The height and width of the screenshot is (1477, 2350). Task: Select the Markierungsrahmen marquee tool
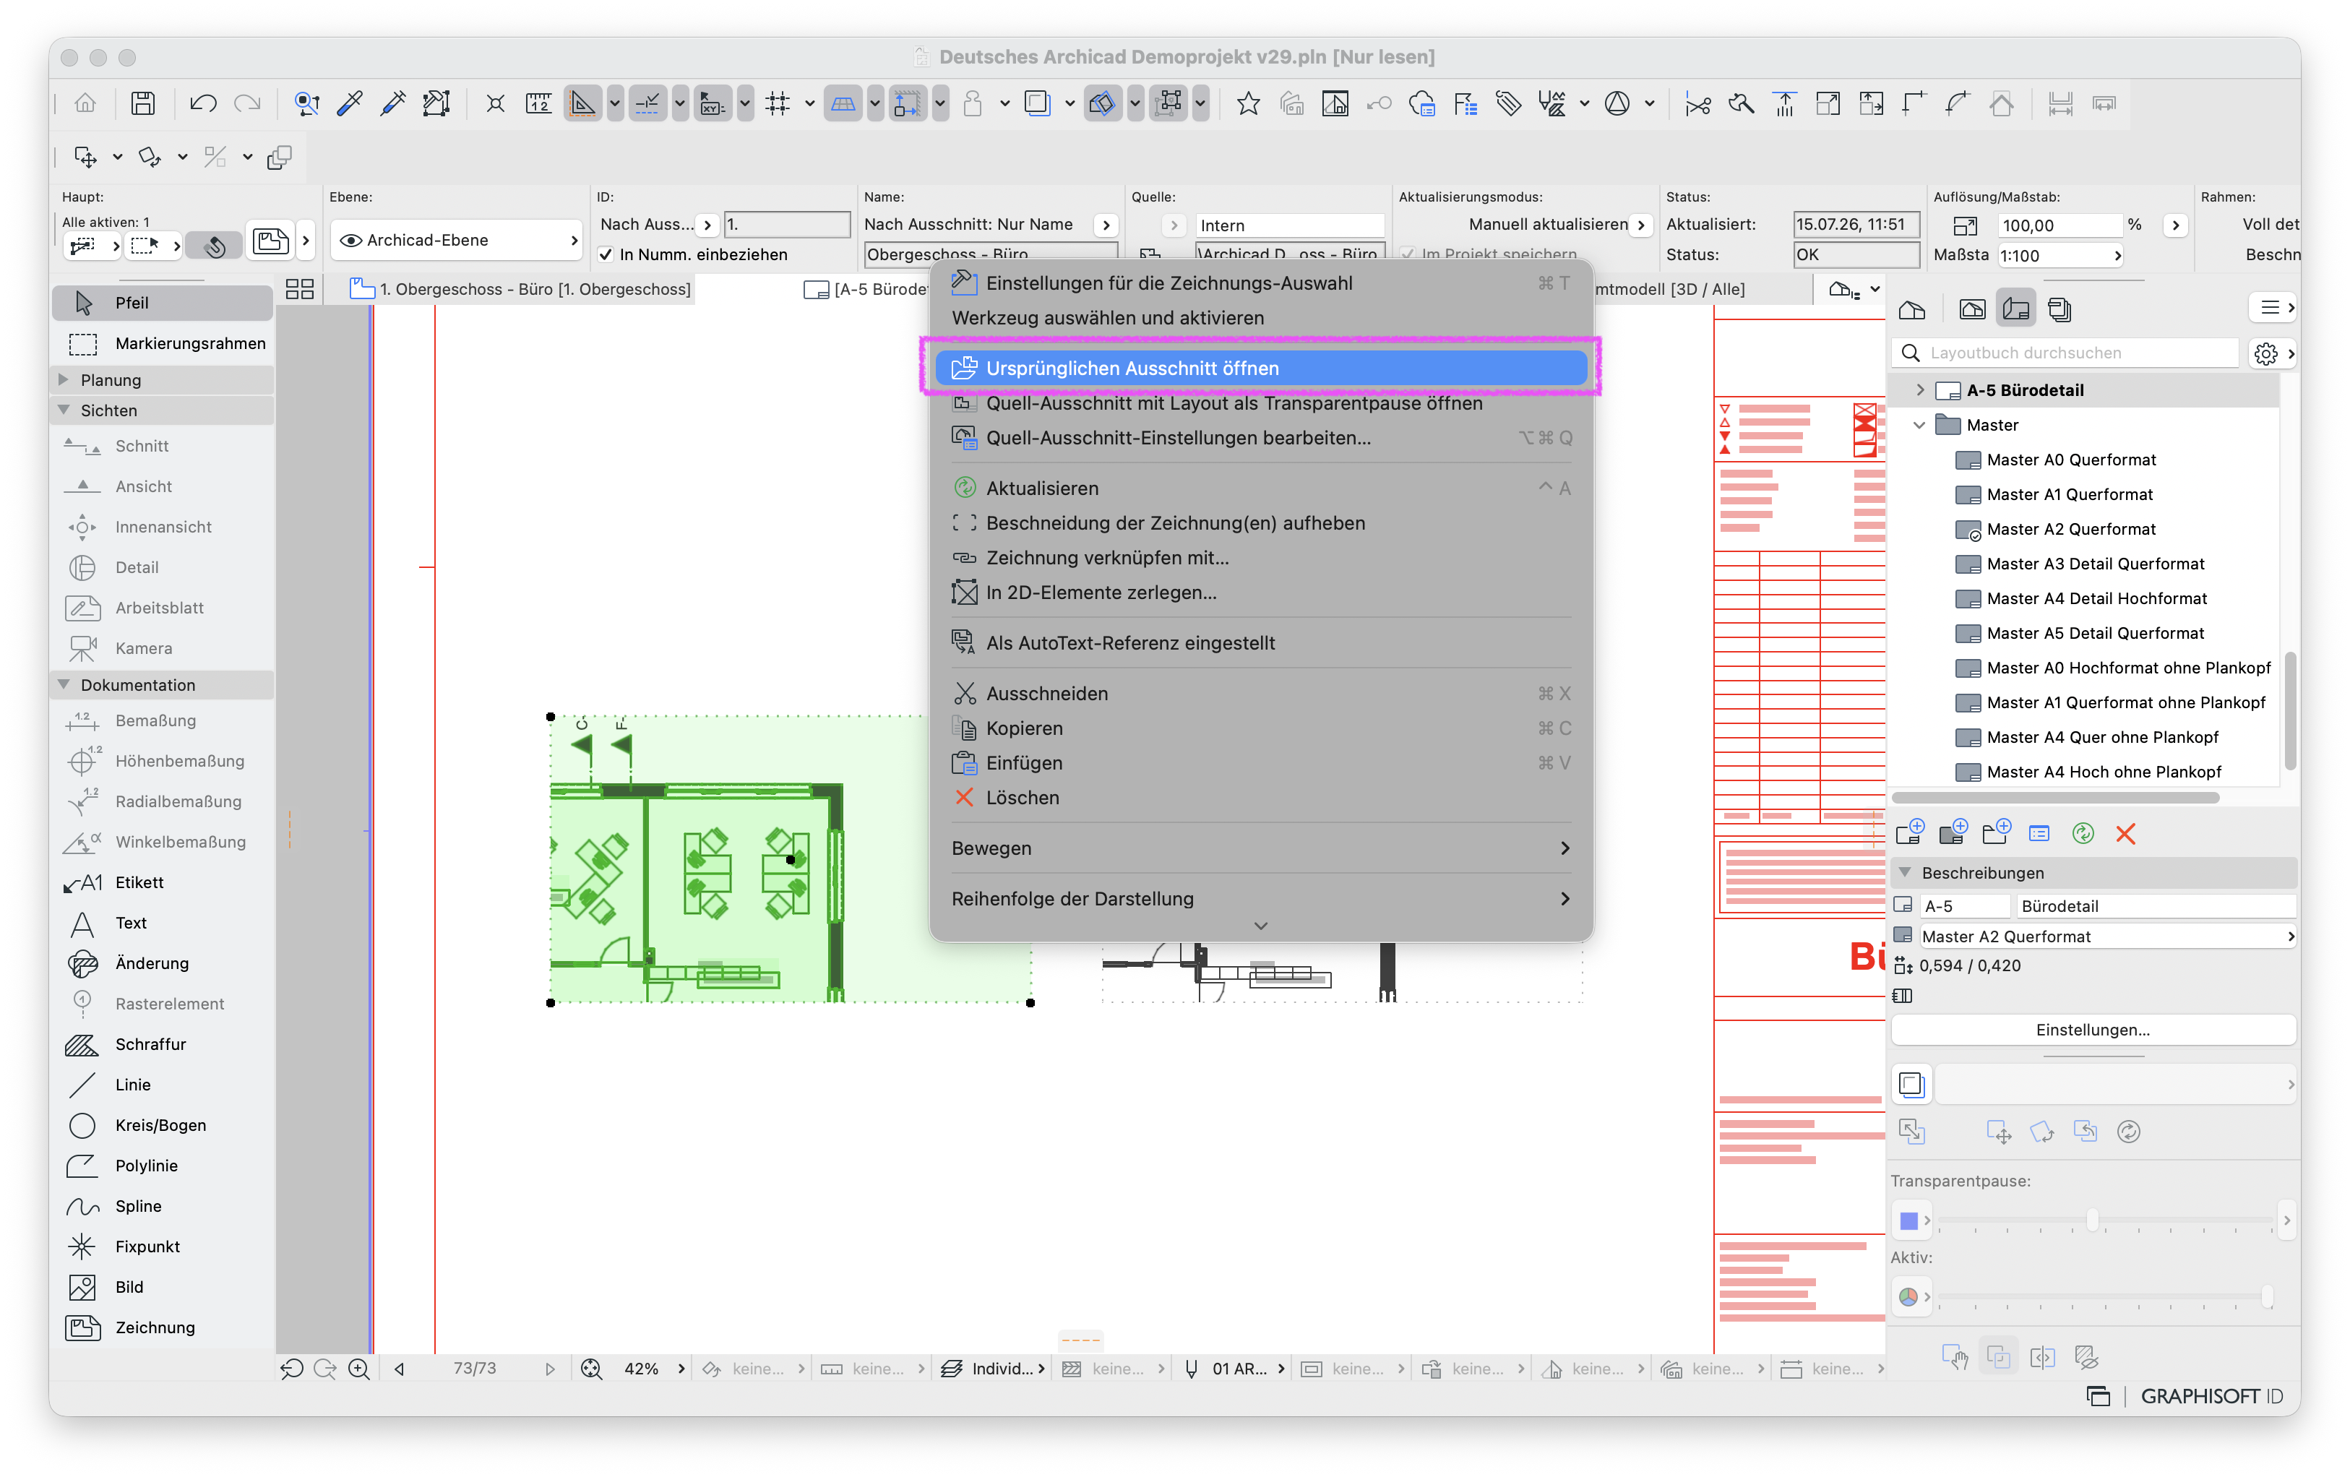pyautogui.click(x=162, y=343)
